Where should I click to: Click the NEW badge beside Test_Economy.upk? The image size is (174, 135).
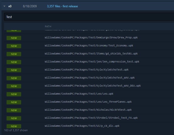[14, 46]
